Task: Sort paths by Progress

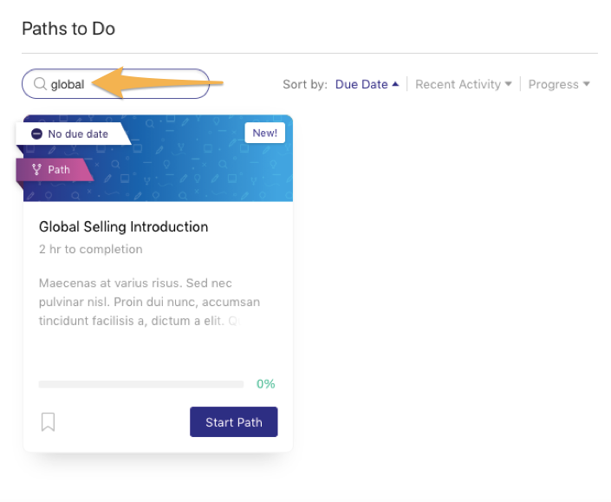Action: point(553,84)
